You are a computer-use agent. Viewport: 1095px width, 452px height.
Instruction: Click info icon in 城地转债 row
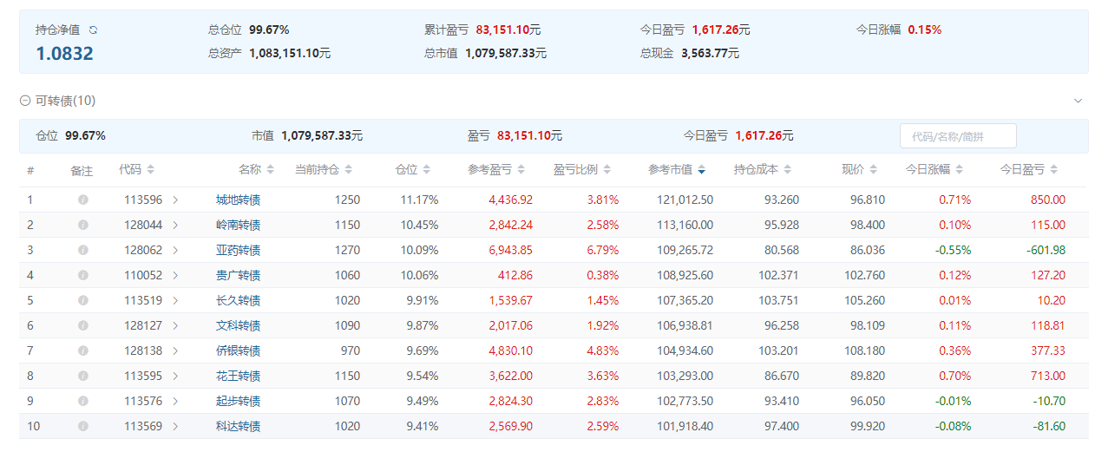click(83, 200)
